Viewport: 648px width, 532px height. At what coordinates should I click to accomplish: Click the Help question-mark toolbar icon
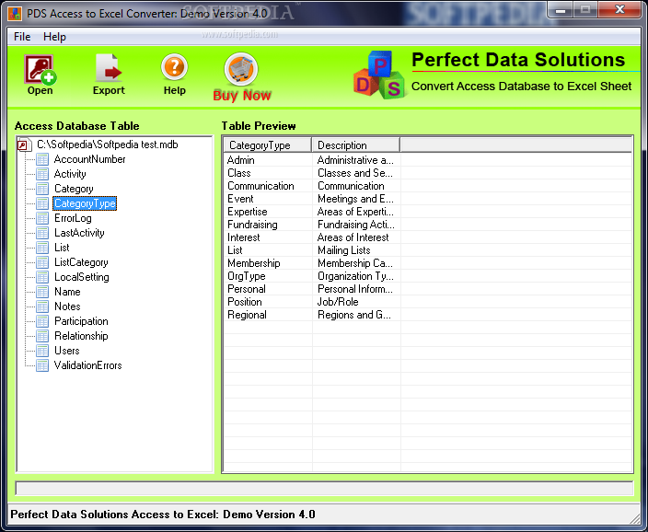point(174,67)
